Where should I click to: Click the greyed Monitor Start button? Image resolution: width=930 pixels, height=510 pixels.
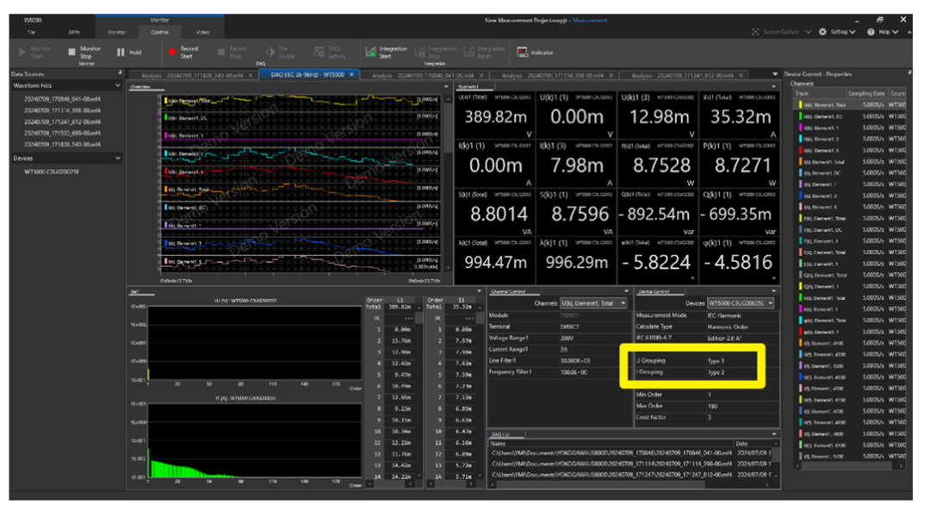pyautogui.click(x=35, y=53)
